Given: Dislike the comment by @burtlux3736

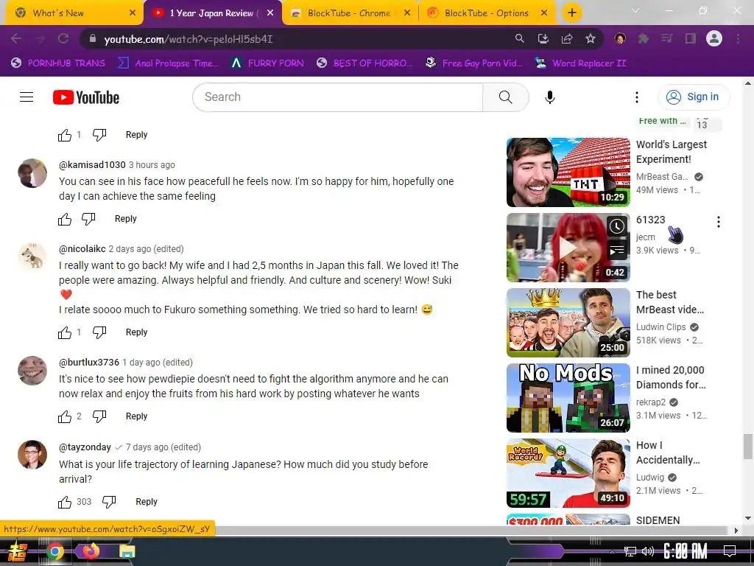Looking at the screenshot, I should click(99, 417).
